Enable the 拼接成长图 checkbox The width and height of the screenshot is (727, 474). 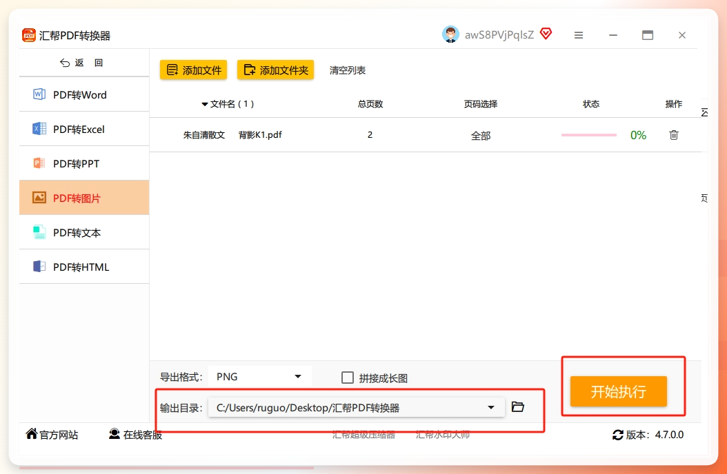[347, 378]
